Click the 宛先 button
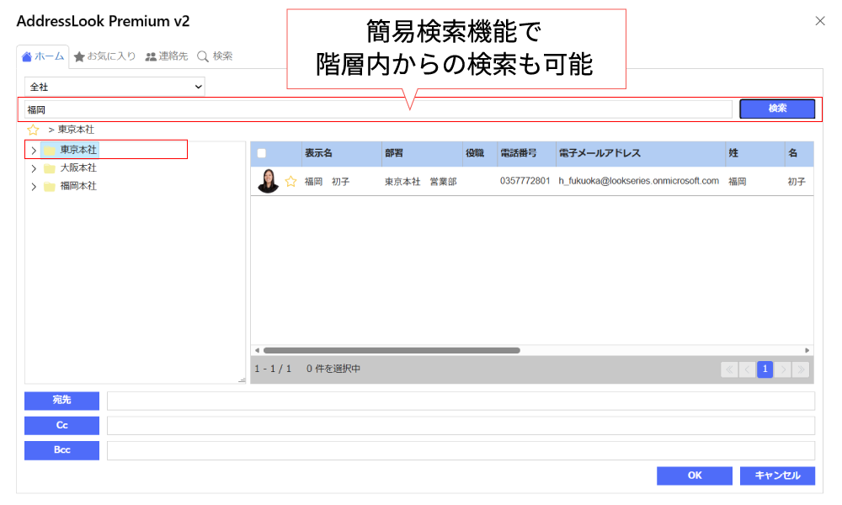The image size is (842, 505). pos(61,401)
